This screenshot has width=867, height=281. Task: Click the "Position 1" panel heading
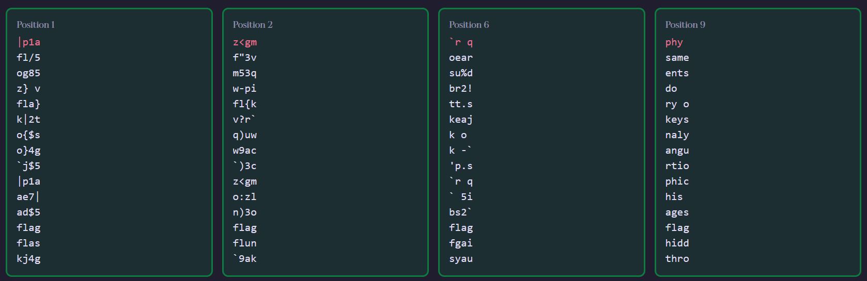pyautogui.click(x=35, y=25)
